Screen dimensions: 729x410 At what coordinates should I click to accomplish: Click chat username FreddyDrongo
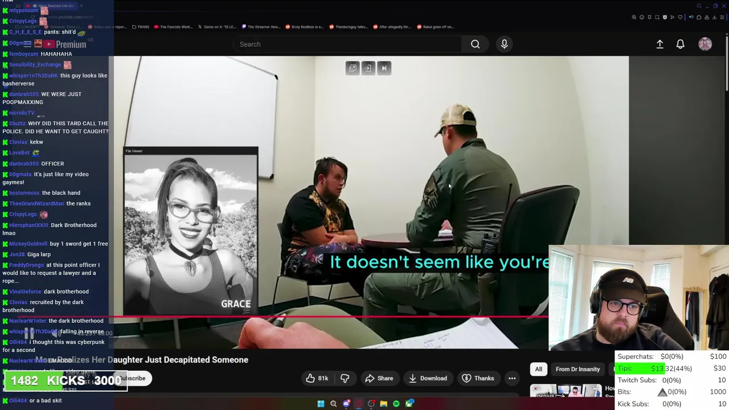[26, 265]
